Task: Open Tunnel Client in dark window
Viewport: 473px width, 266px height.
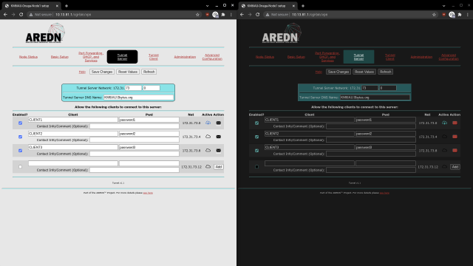Action: click(390, 57)
